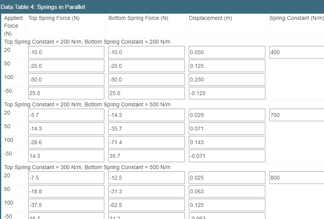The height and width of the screenshot is (219, 324).
Task: Click the 'Top 200 N/m, Bottom 500 N/m' section heading
Action: [87, 104]
